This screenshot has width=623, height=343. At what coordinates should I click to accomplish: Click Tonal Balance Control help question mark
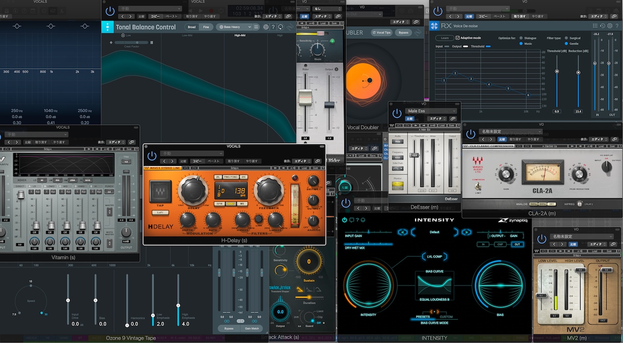coord(273,27)
